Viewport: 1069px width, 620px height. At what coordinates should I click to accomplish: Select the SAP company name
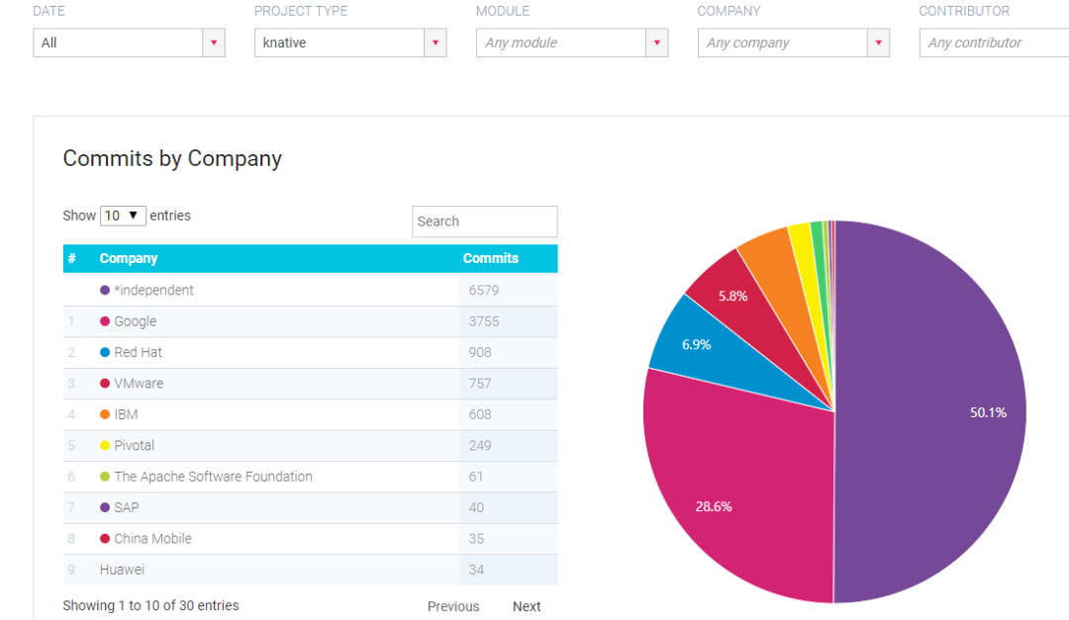[126, 507]
